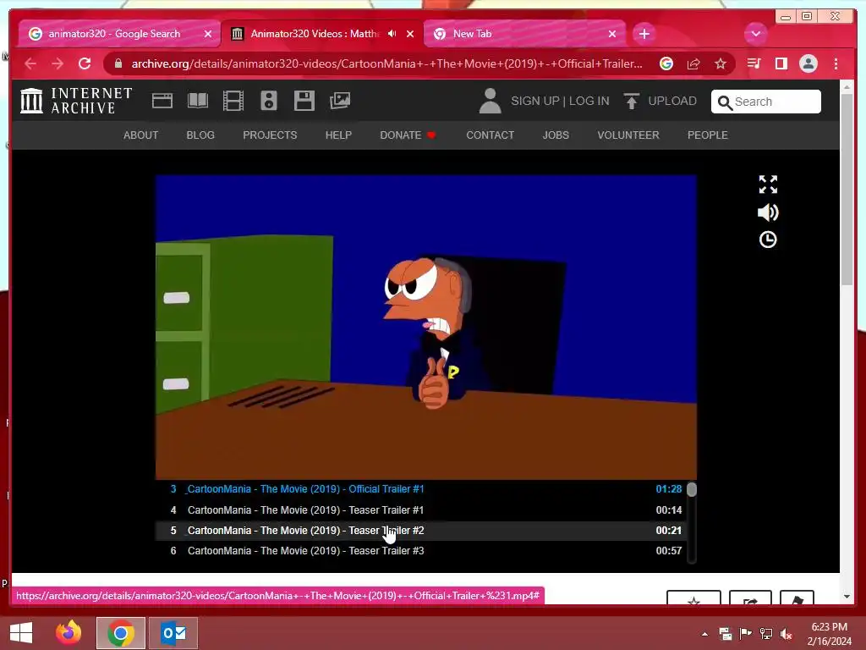This screenshot has height=650, width=866.
Task: Open the Images icon in header
Action: pyautogui.click(x=340, y=101)
